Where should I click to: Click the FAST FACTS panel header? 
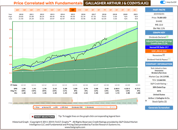[159, 10]
